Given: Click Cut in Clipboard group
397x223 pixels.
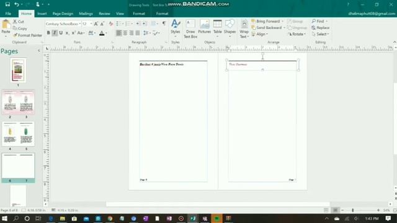Looking at the screenshot, I should [19, 22].
